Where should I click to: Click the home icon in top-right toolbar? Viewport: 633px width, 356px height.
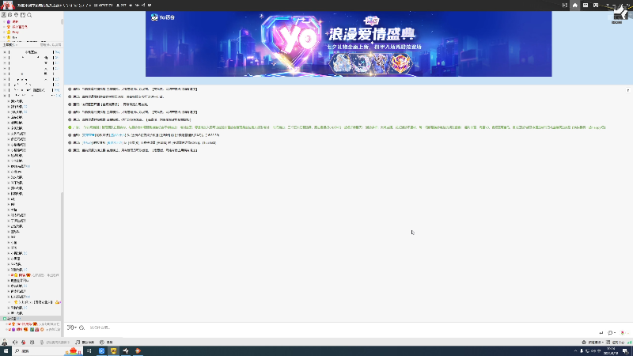point(575,6)
